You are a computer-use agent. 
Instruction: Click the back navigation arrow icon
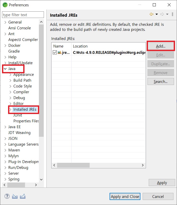[x=151, y=14]
